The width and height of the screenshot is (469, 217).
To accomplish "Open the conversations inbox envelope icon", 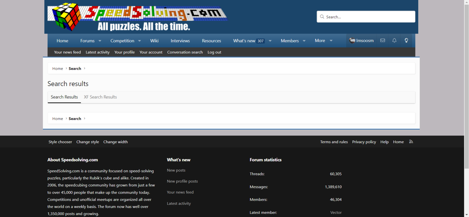I will 383,41.
